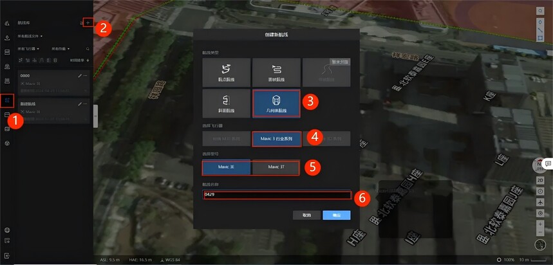Edit the 0000 route with its pencil icon
Screen dimensions: 553x265
(80, 75)
